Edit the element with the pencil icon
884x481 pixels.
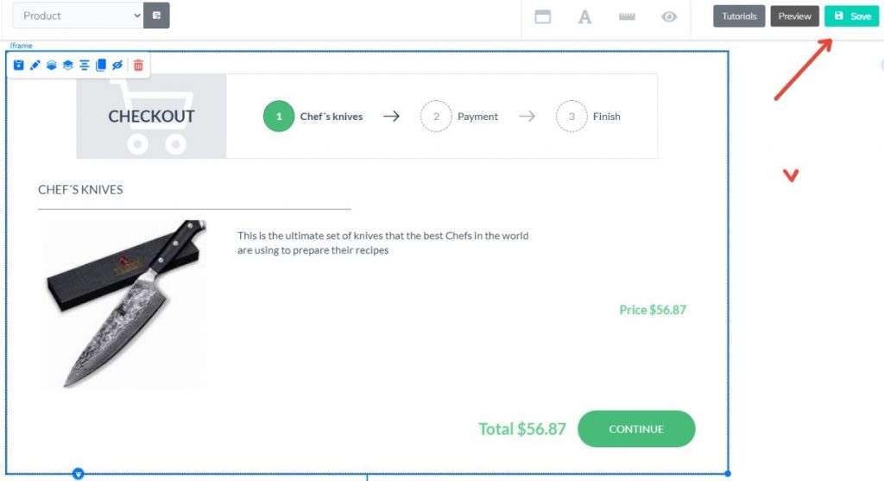tap(35, 66)
